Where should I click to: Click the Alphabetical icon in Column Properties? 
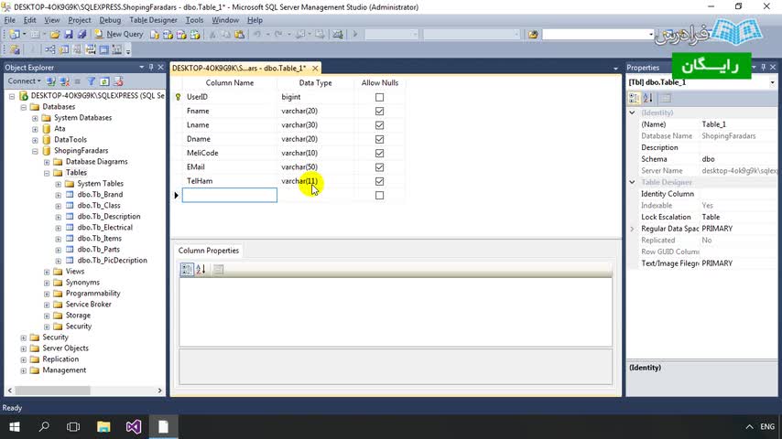point(201,270)
